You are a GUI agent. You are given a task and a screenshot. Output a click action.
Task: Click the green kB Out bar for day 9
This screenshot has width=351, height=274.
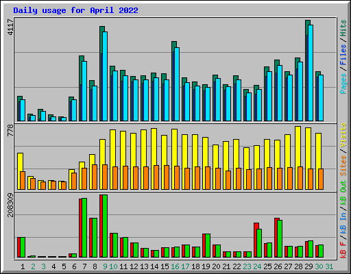105,226
